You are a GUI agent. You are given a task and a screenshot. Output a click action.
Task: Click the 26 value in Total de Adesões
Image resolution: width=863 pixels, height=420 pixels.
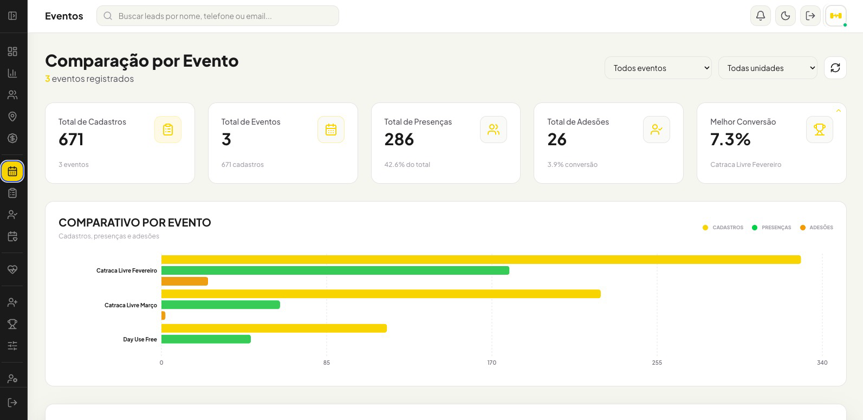point(557,139)
